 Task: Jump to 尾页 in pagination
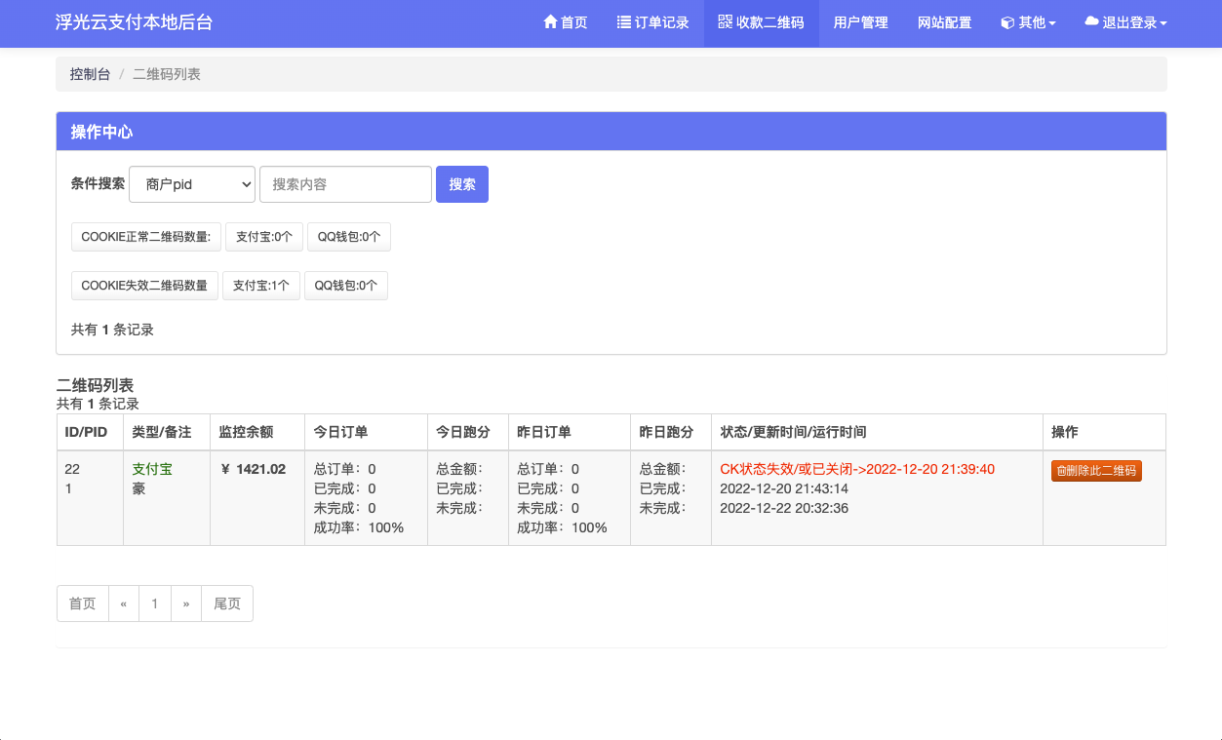click(227, 604)
